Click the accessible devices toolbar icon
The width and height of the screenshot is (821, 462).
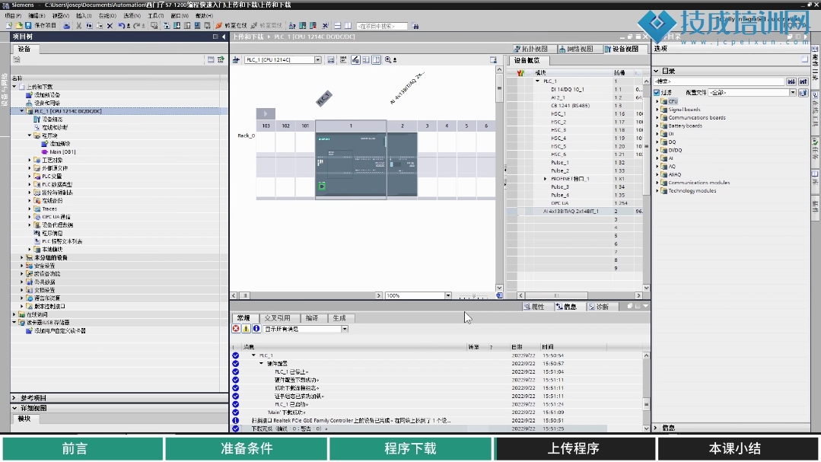pyautogui.click(x=292, y=26)
